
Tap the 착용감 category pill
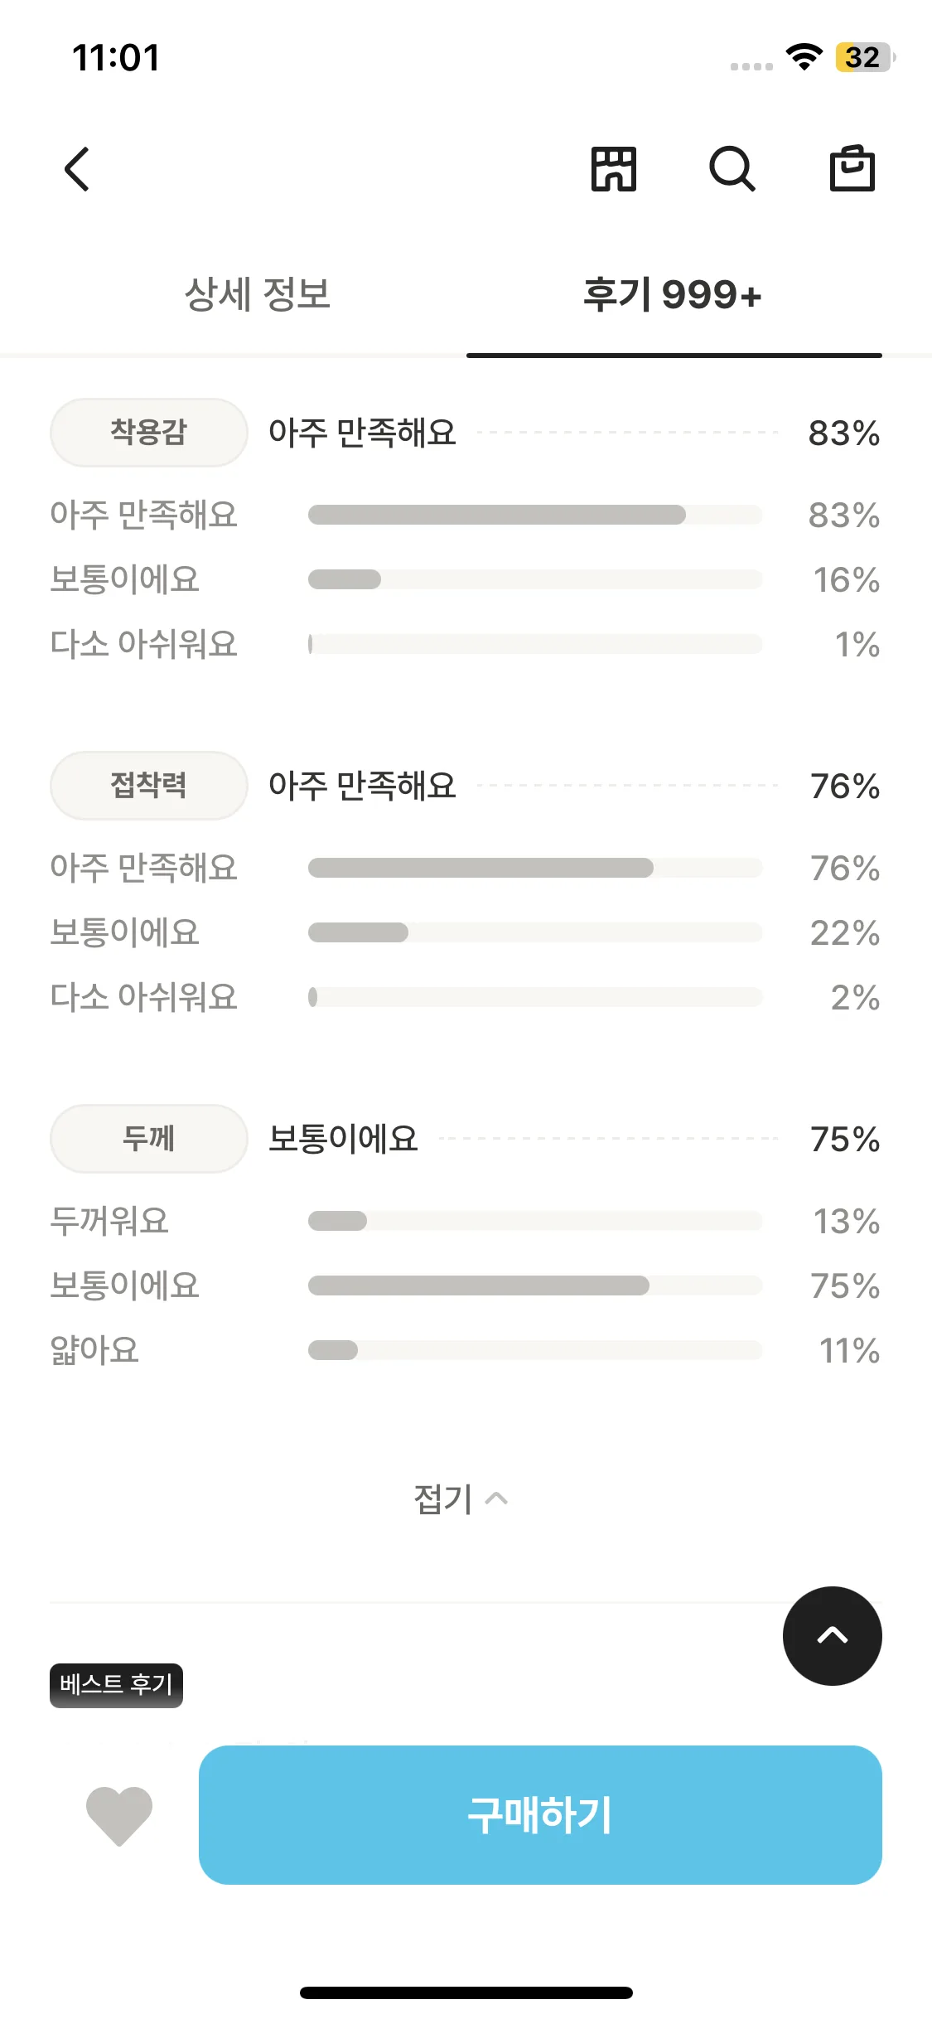(x=149, y=433)
